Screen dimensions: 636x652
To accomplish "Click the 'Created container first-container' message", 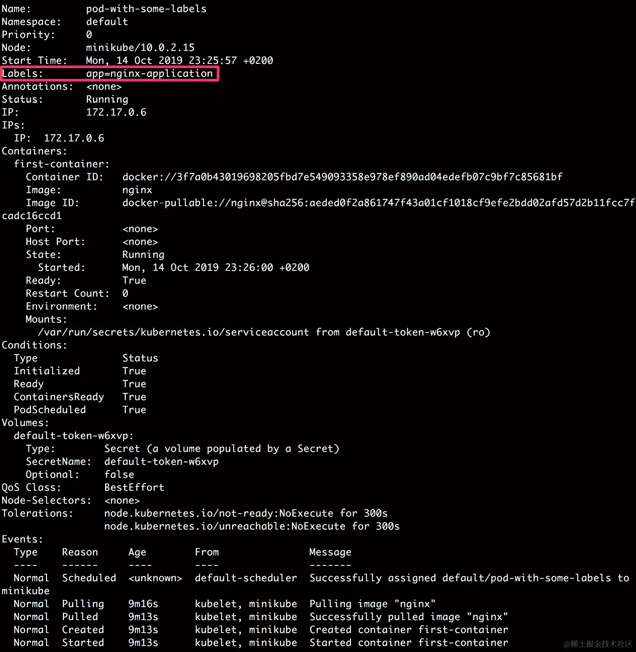I will point(409,630).
